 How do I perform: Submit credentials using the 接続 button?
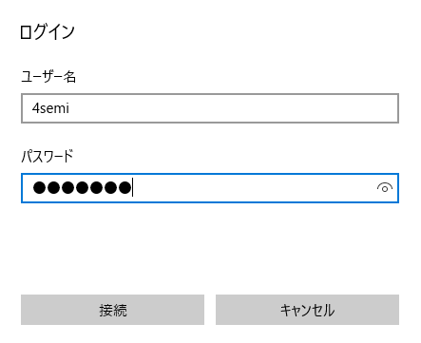112,310
